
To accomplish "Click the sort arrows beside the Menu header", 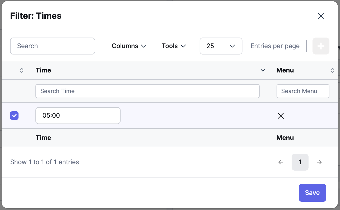I will pyautogui.click(x=332, y=70).
